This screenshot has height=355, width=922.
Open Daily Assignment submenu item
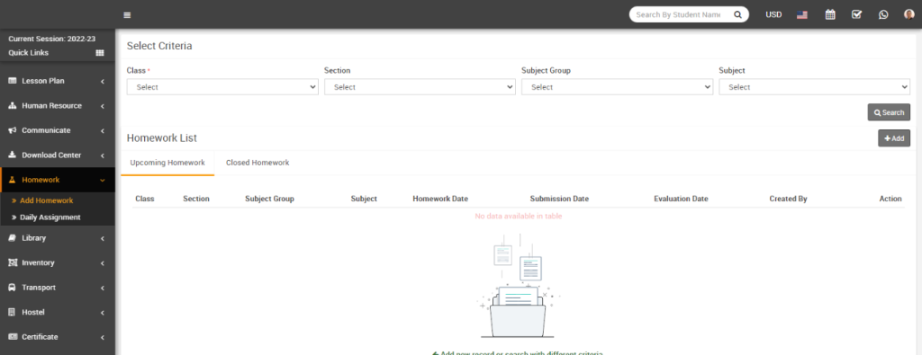click(x=50, y=217)
